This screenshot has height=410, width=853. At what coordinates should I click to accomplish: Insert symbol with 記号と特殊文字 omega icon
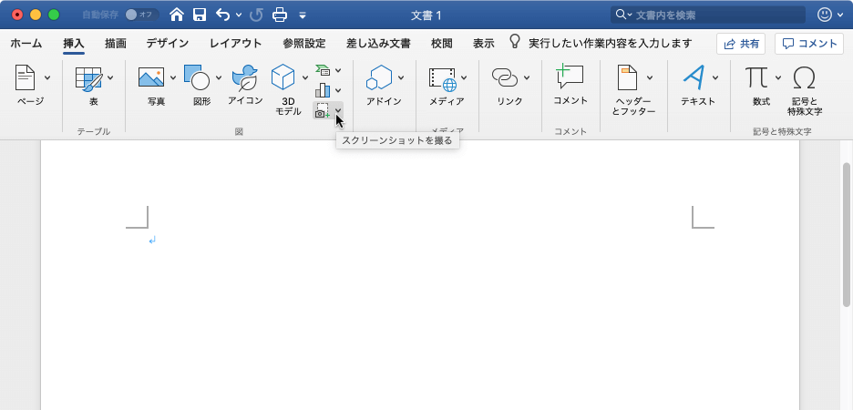[804, 77]
